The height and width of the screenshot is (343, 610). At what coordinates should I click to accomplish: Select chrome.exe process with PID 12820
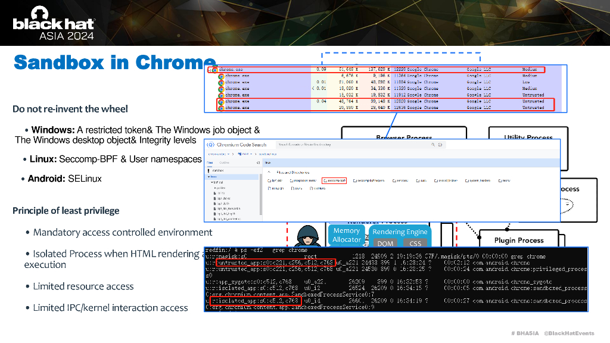389,101
